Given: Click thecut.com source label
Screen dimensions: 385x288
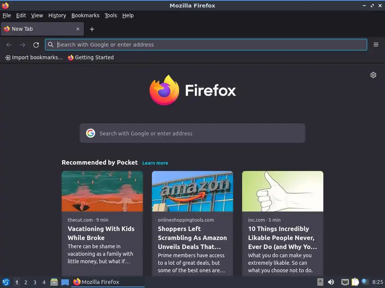Looking at the screenshot, I should point(80,220).
